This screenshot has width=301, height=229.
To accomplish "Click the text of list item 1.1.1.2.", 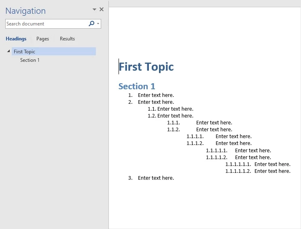I will (x=233, y=143).
